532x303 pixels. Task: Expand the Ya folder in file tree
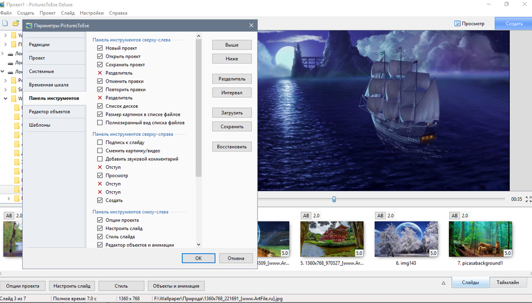(5, 35)
